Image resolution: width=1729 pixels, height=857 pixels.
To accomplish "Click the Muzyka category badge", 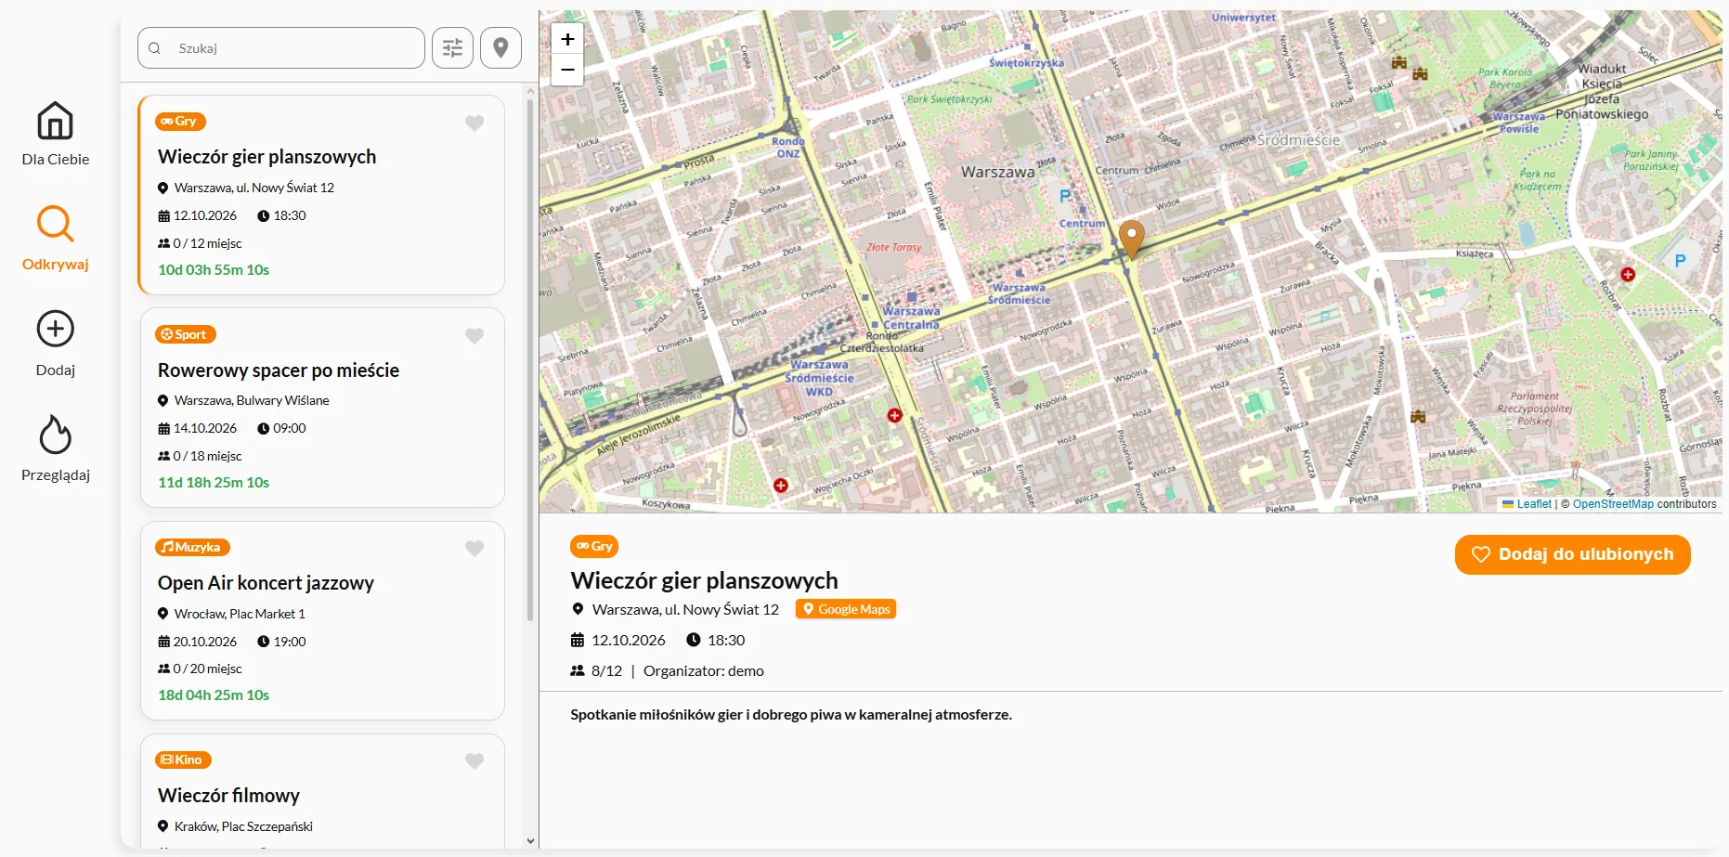I will click(192, 547).
